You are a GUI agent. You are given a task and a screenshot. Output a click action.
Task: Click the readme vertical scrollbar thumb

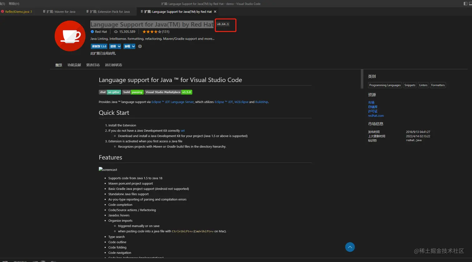[362, 79]
